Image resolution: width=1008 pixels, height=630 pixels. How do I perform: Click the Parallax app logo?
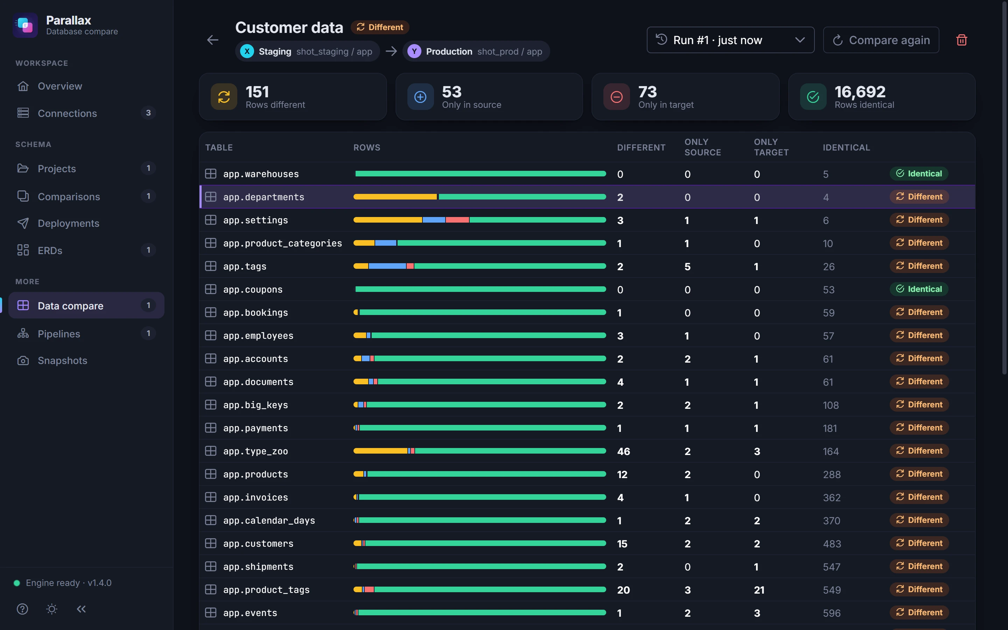click(26, 26)
